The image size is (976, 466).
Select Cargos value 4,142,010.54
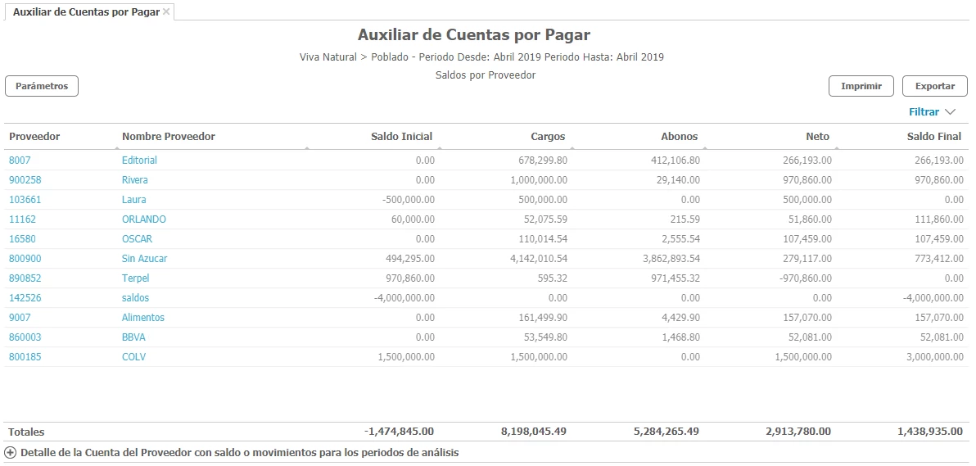click(539, 259)
